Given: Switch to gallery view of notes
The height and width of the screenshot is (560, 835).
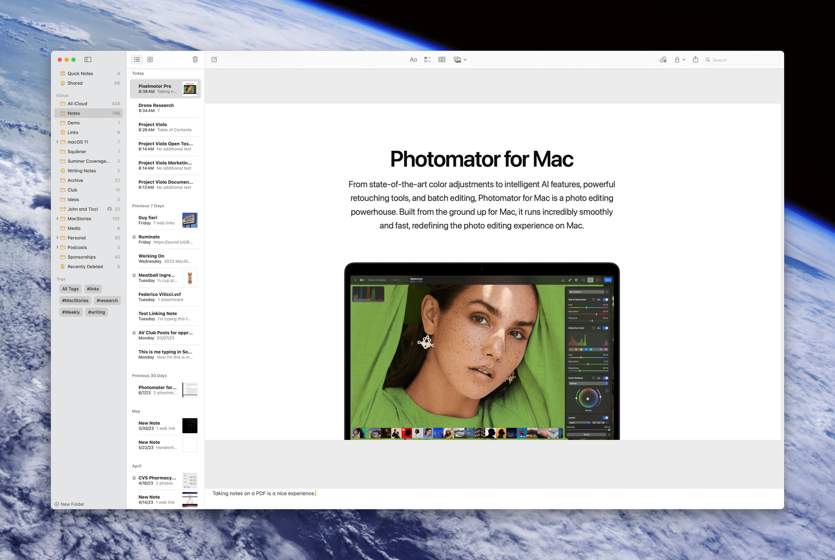Looking at the screenshot, I should pos(150,60).
